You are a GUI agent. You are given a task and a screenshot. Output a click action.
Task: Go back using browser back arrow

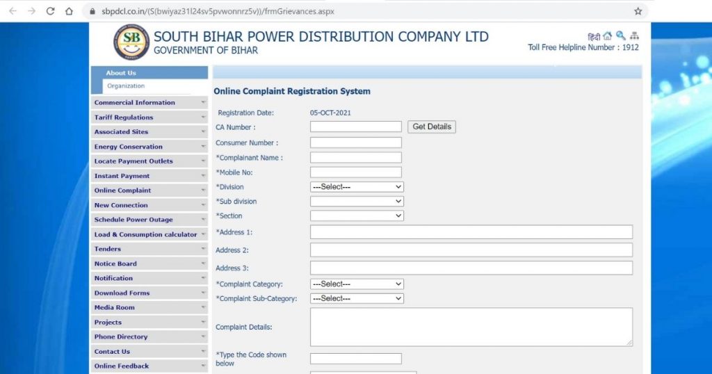pos(13,11)
